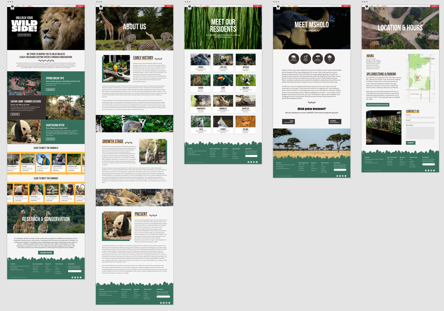The image size is (444, 311).
Task: Open Facebook icon in About Us footer
Action: point(164,303)
